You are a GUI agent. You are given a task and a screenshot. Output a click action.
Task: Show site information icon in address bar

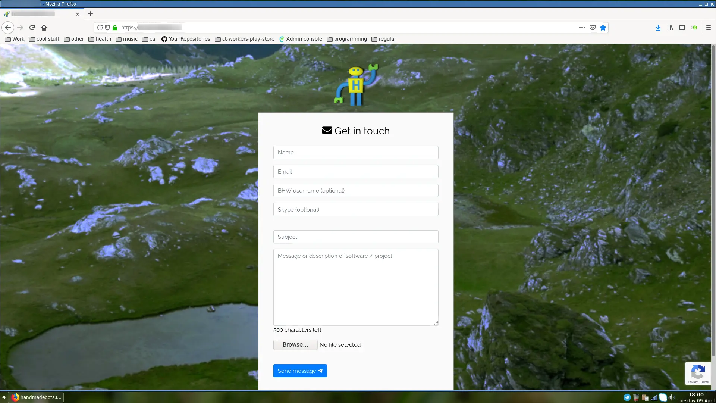point(100,28)
